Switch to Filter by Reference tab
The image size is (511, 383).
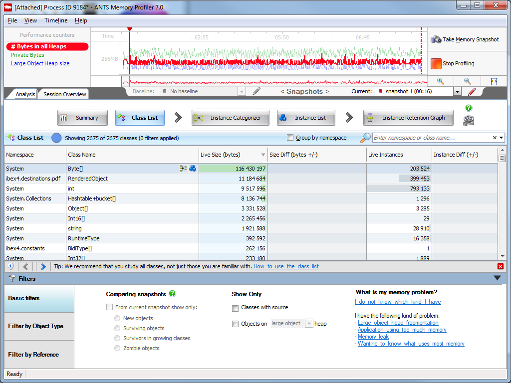[x=39, y=355]
